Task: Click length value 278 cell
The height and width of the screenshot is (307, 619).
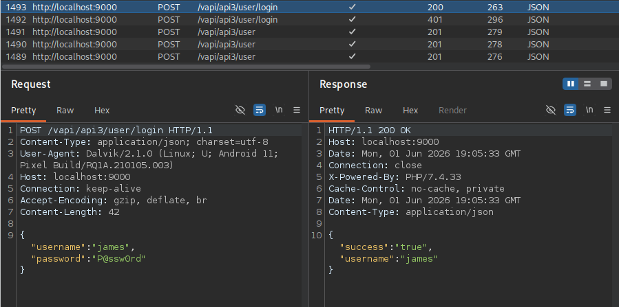Action: 494,44
